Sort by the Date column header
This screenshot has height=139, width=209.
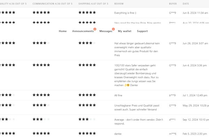(186, 3)
